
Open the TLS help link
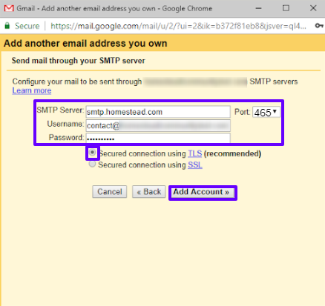click(x=195, y=153)
